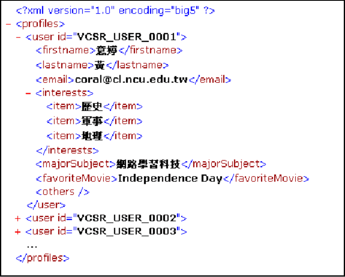This screenshot has height=277, width=345.
Task: Expand the VCSR_USER_0002 user node
Action: coord(17,219)
